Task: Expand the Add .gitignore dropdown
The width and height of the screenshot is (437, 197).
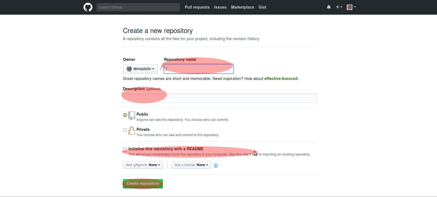Action: click(x=143, y=165)
